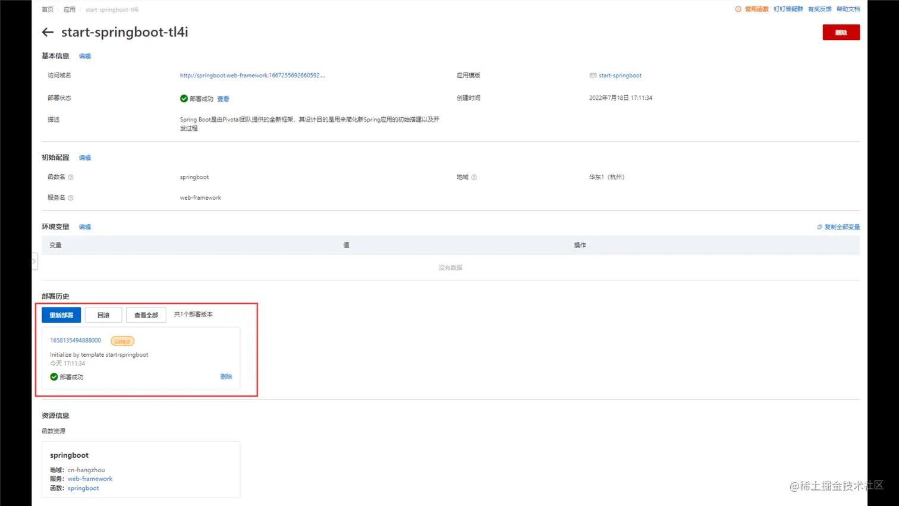Edit the 基本信息 section
This screenshot has width=899, height=506.
click(85, 56)
